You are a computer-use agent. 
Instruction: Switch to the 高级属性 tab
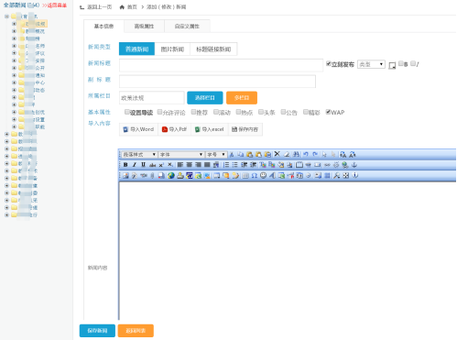[144, 27]
